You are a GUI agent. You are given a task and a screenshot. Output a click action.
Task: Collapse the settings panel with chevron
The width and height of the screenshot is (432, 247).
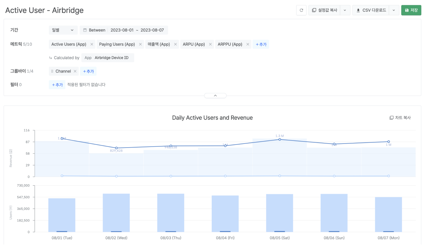point(215,96)
